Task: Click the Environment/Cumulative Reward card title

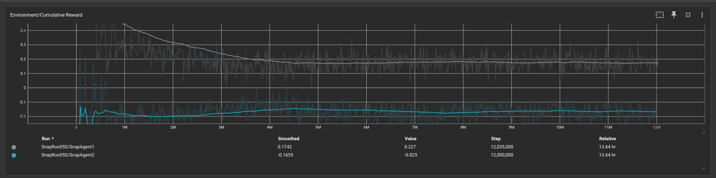Action: pos(46,15)
